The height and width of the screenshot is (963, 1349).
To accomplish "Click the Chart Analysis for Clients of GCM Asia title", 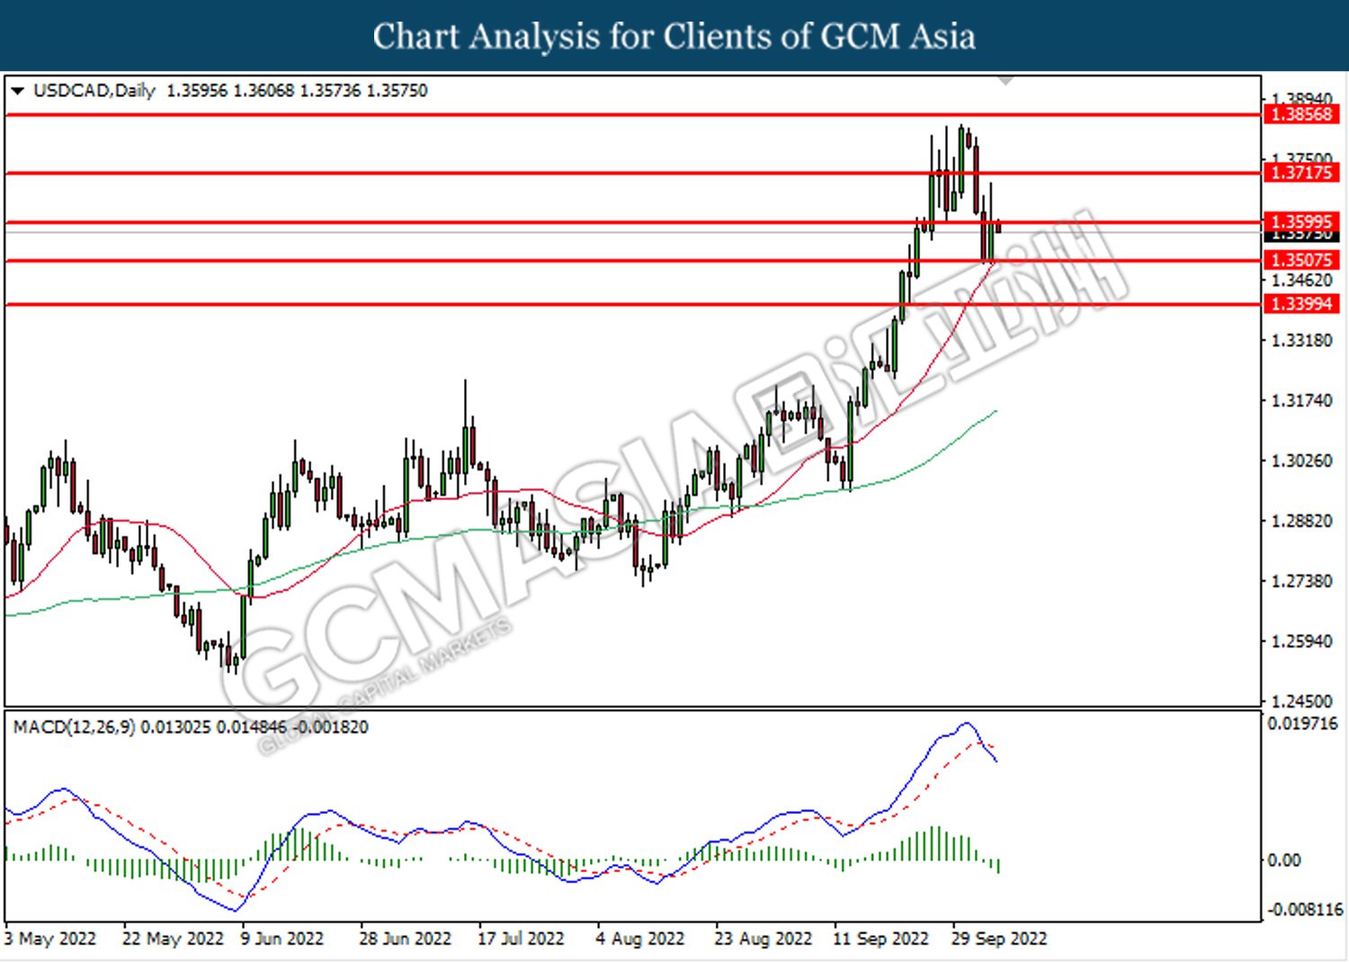I will pos(674,37).
